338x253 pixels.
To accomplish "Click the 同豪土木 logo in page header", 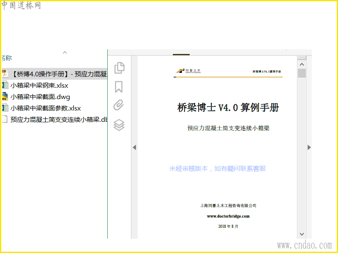I will point(188,70).
